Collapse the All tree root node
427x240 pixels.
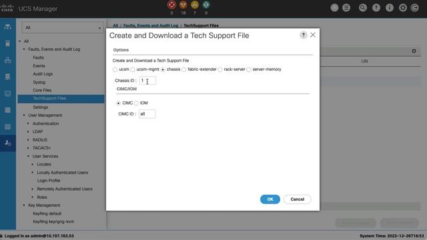click(19, 41)
